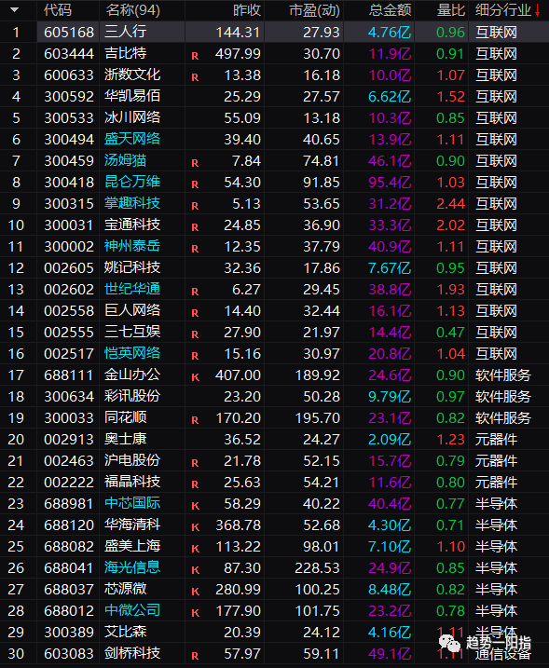
Task: Select stock 中微公司
Action: pyautogui.click(x=132, y=610)
